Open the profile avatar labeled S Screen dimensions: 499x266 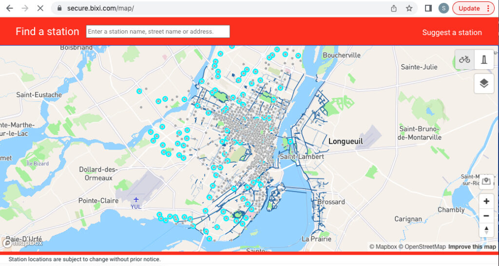pyautogui.click(x=443, y=8)
